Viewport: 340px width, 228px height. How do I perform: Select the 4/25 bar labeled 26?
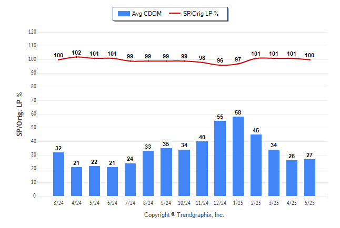pyautogui.click(x=292, y=178)
